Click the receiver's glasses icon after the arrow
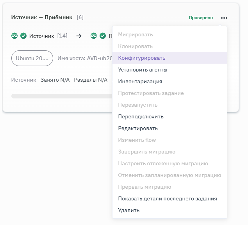The width and height of the screenshot is (248, 225). coord(94,36)
